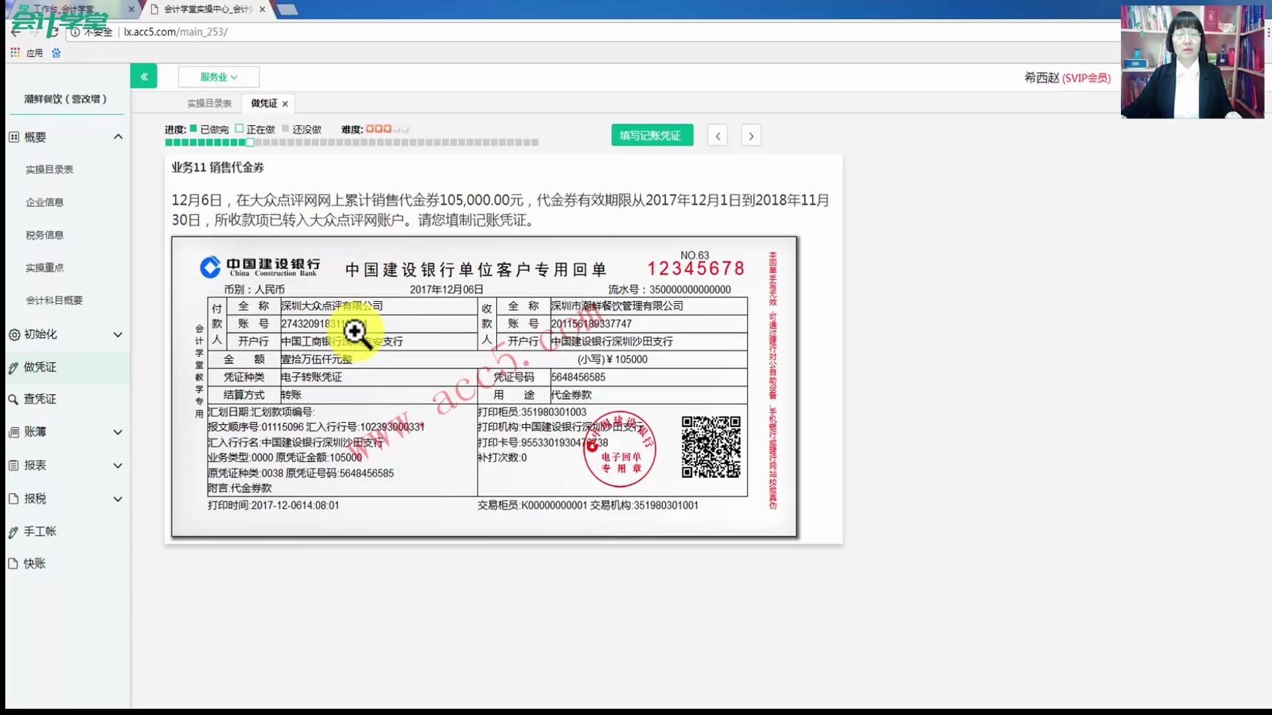Click the 账簿 ledger icon
This screenshot has width=1272, height=715.
coord(14,432)
